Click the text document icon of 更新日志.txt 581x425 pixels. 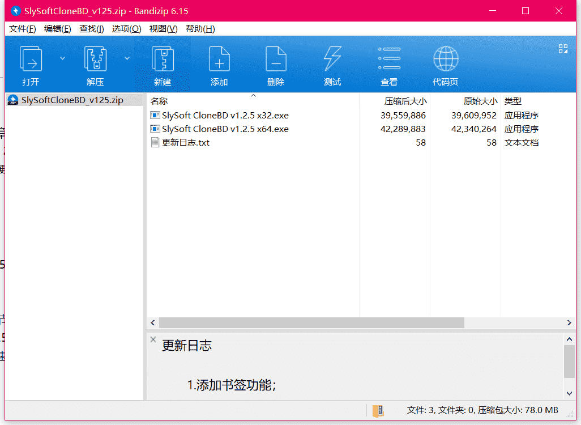(155, 143)
